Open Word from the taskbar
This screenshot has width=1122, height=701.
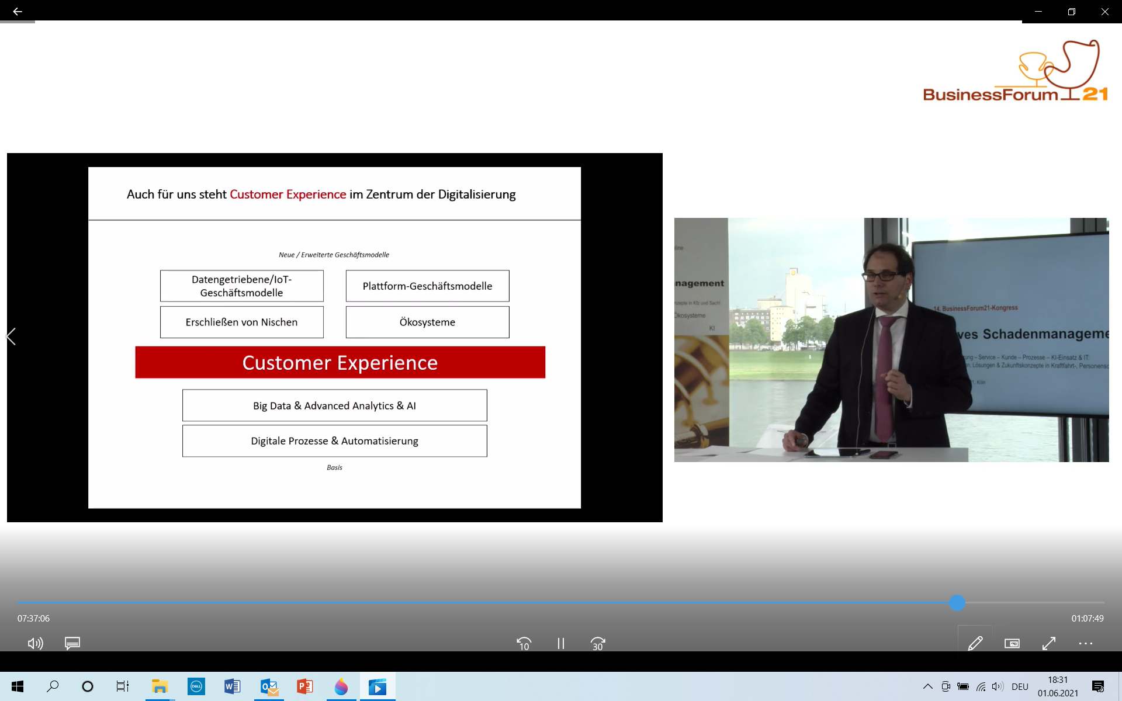232,686
